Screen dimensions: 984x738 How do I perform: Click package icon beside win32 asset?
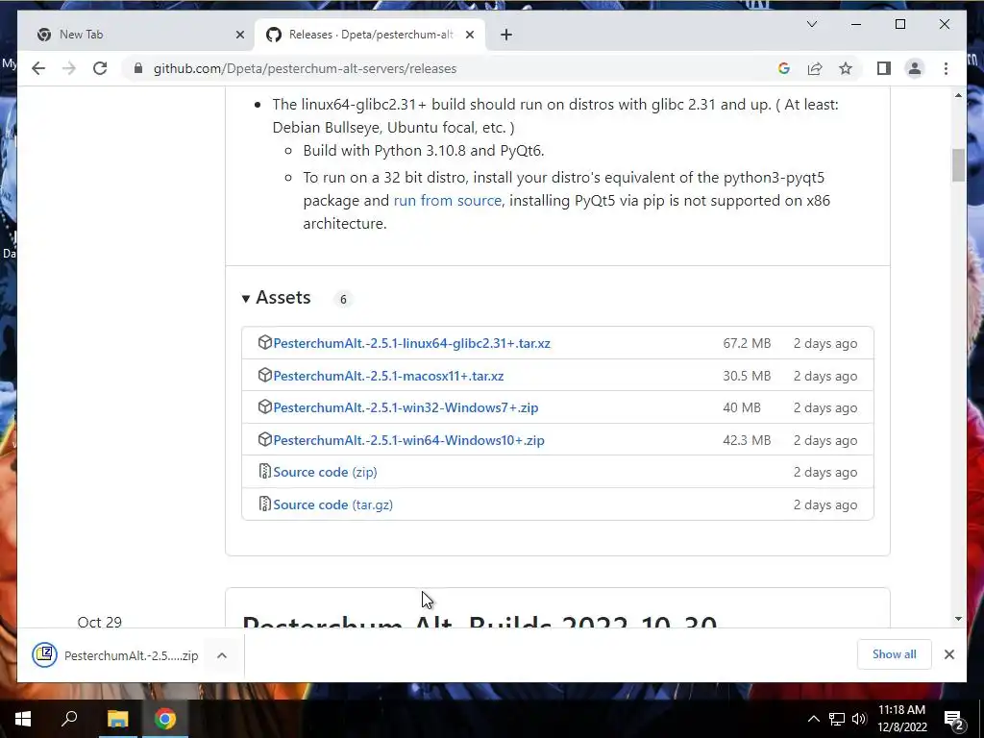pyautogui.click(x=265, y=407)
